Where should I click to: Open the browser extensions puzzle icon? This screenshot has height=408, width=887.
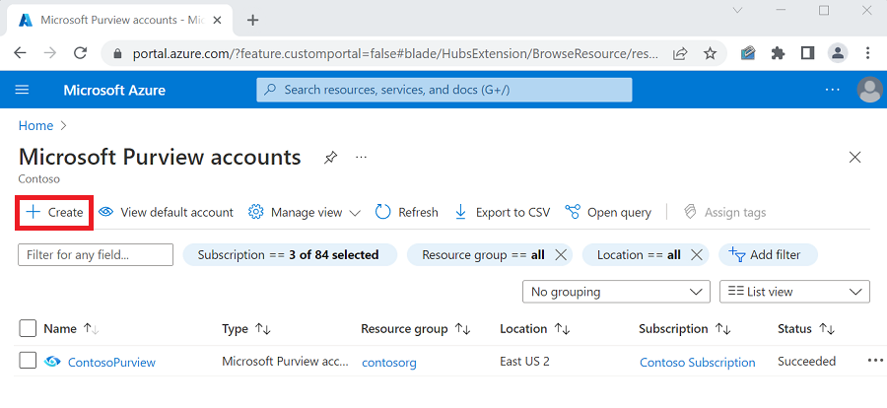tap(779, 54)
